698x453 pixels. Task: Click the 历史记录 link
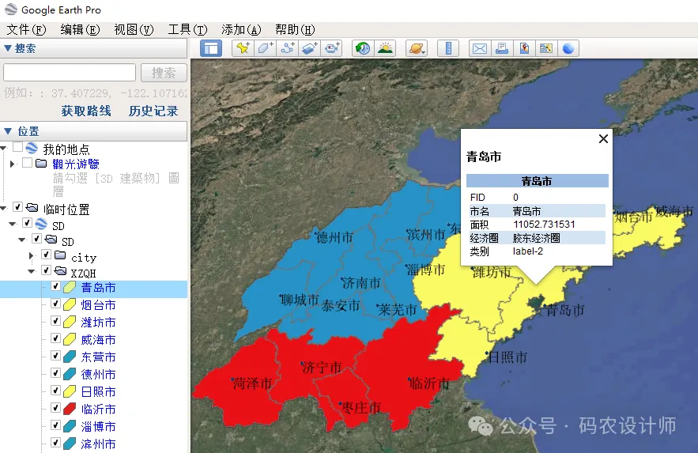[x=153, y=111]
